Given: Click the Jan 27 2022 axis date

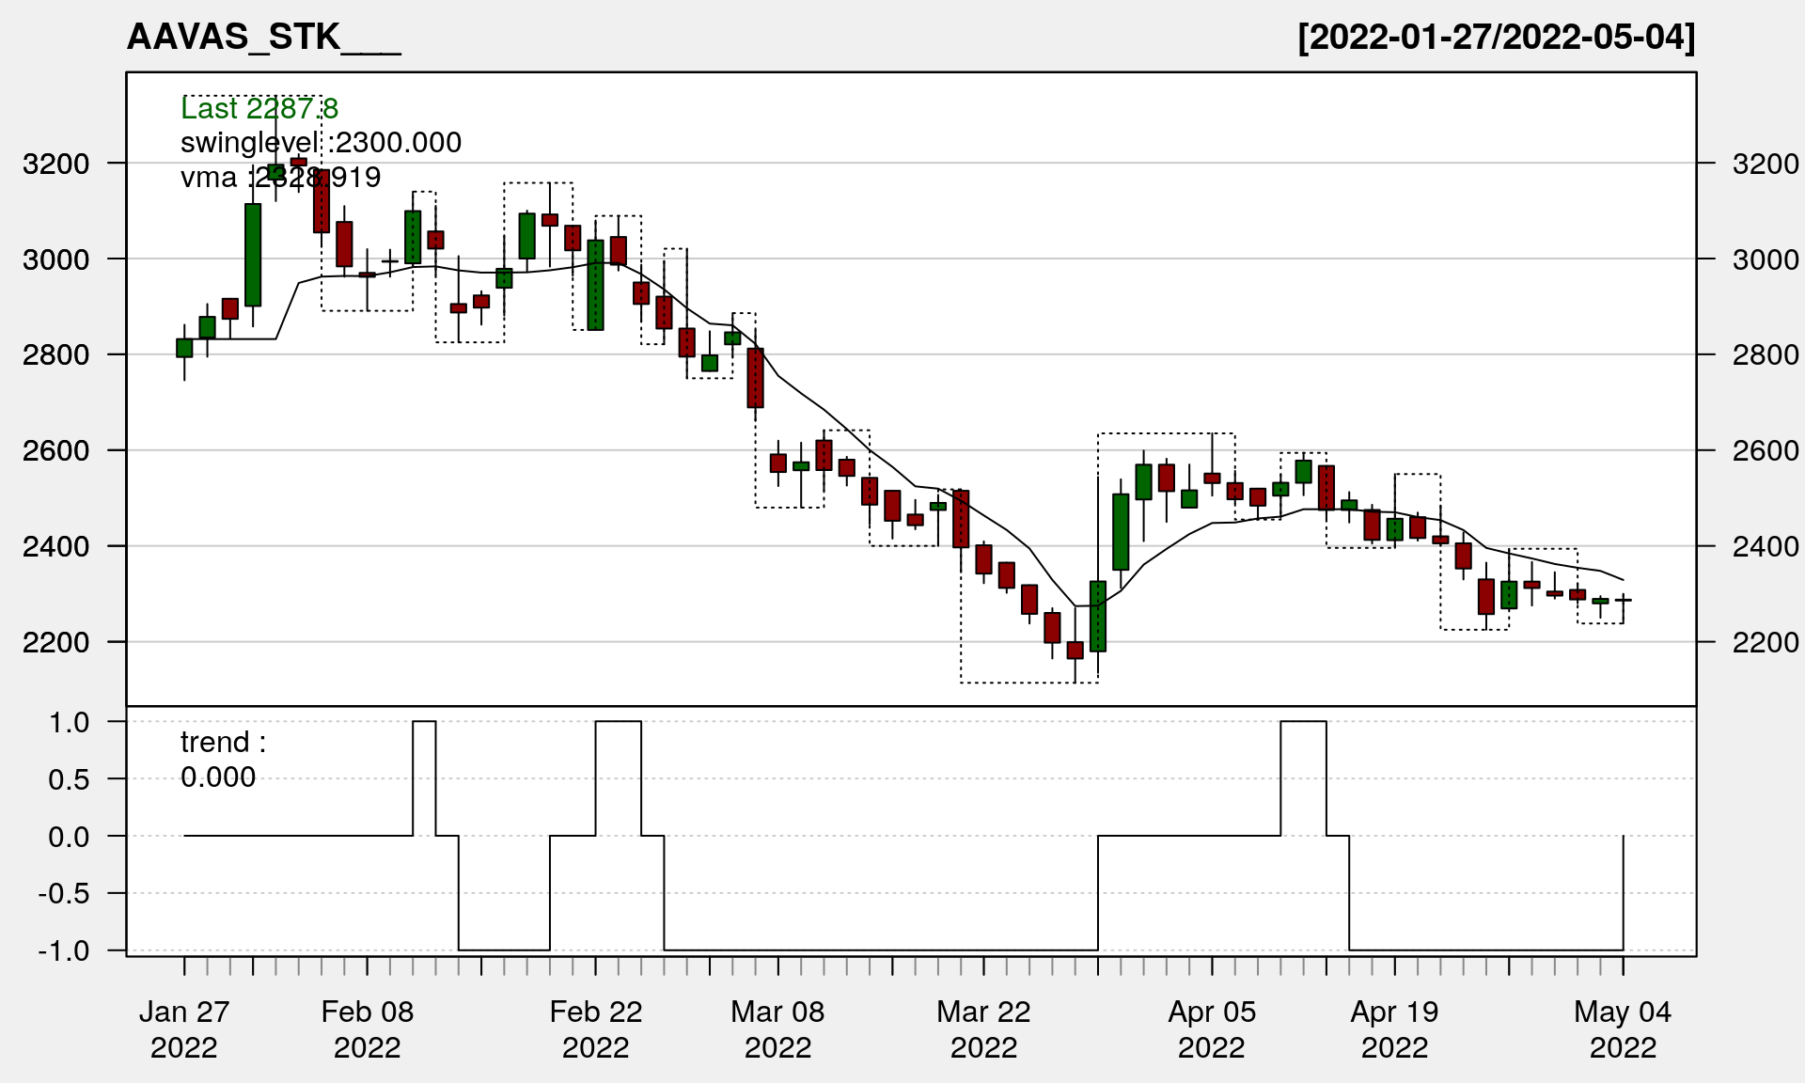Looking at the screenshot, I should point(184,1028).
